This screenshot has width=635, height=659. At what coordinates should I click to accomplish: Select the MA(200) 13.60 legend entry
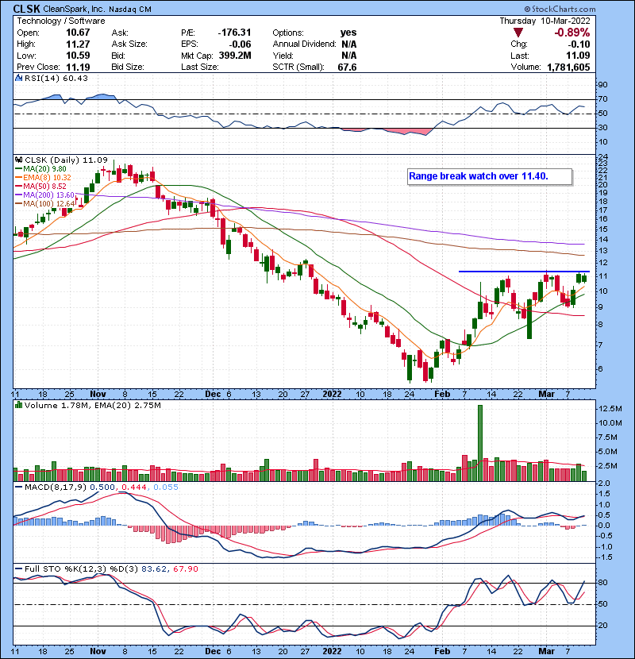(x=45, y=195)
